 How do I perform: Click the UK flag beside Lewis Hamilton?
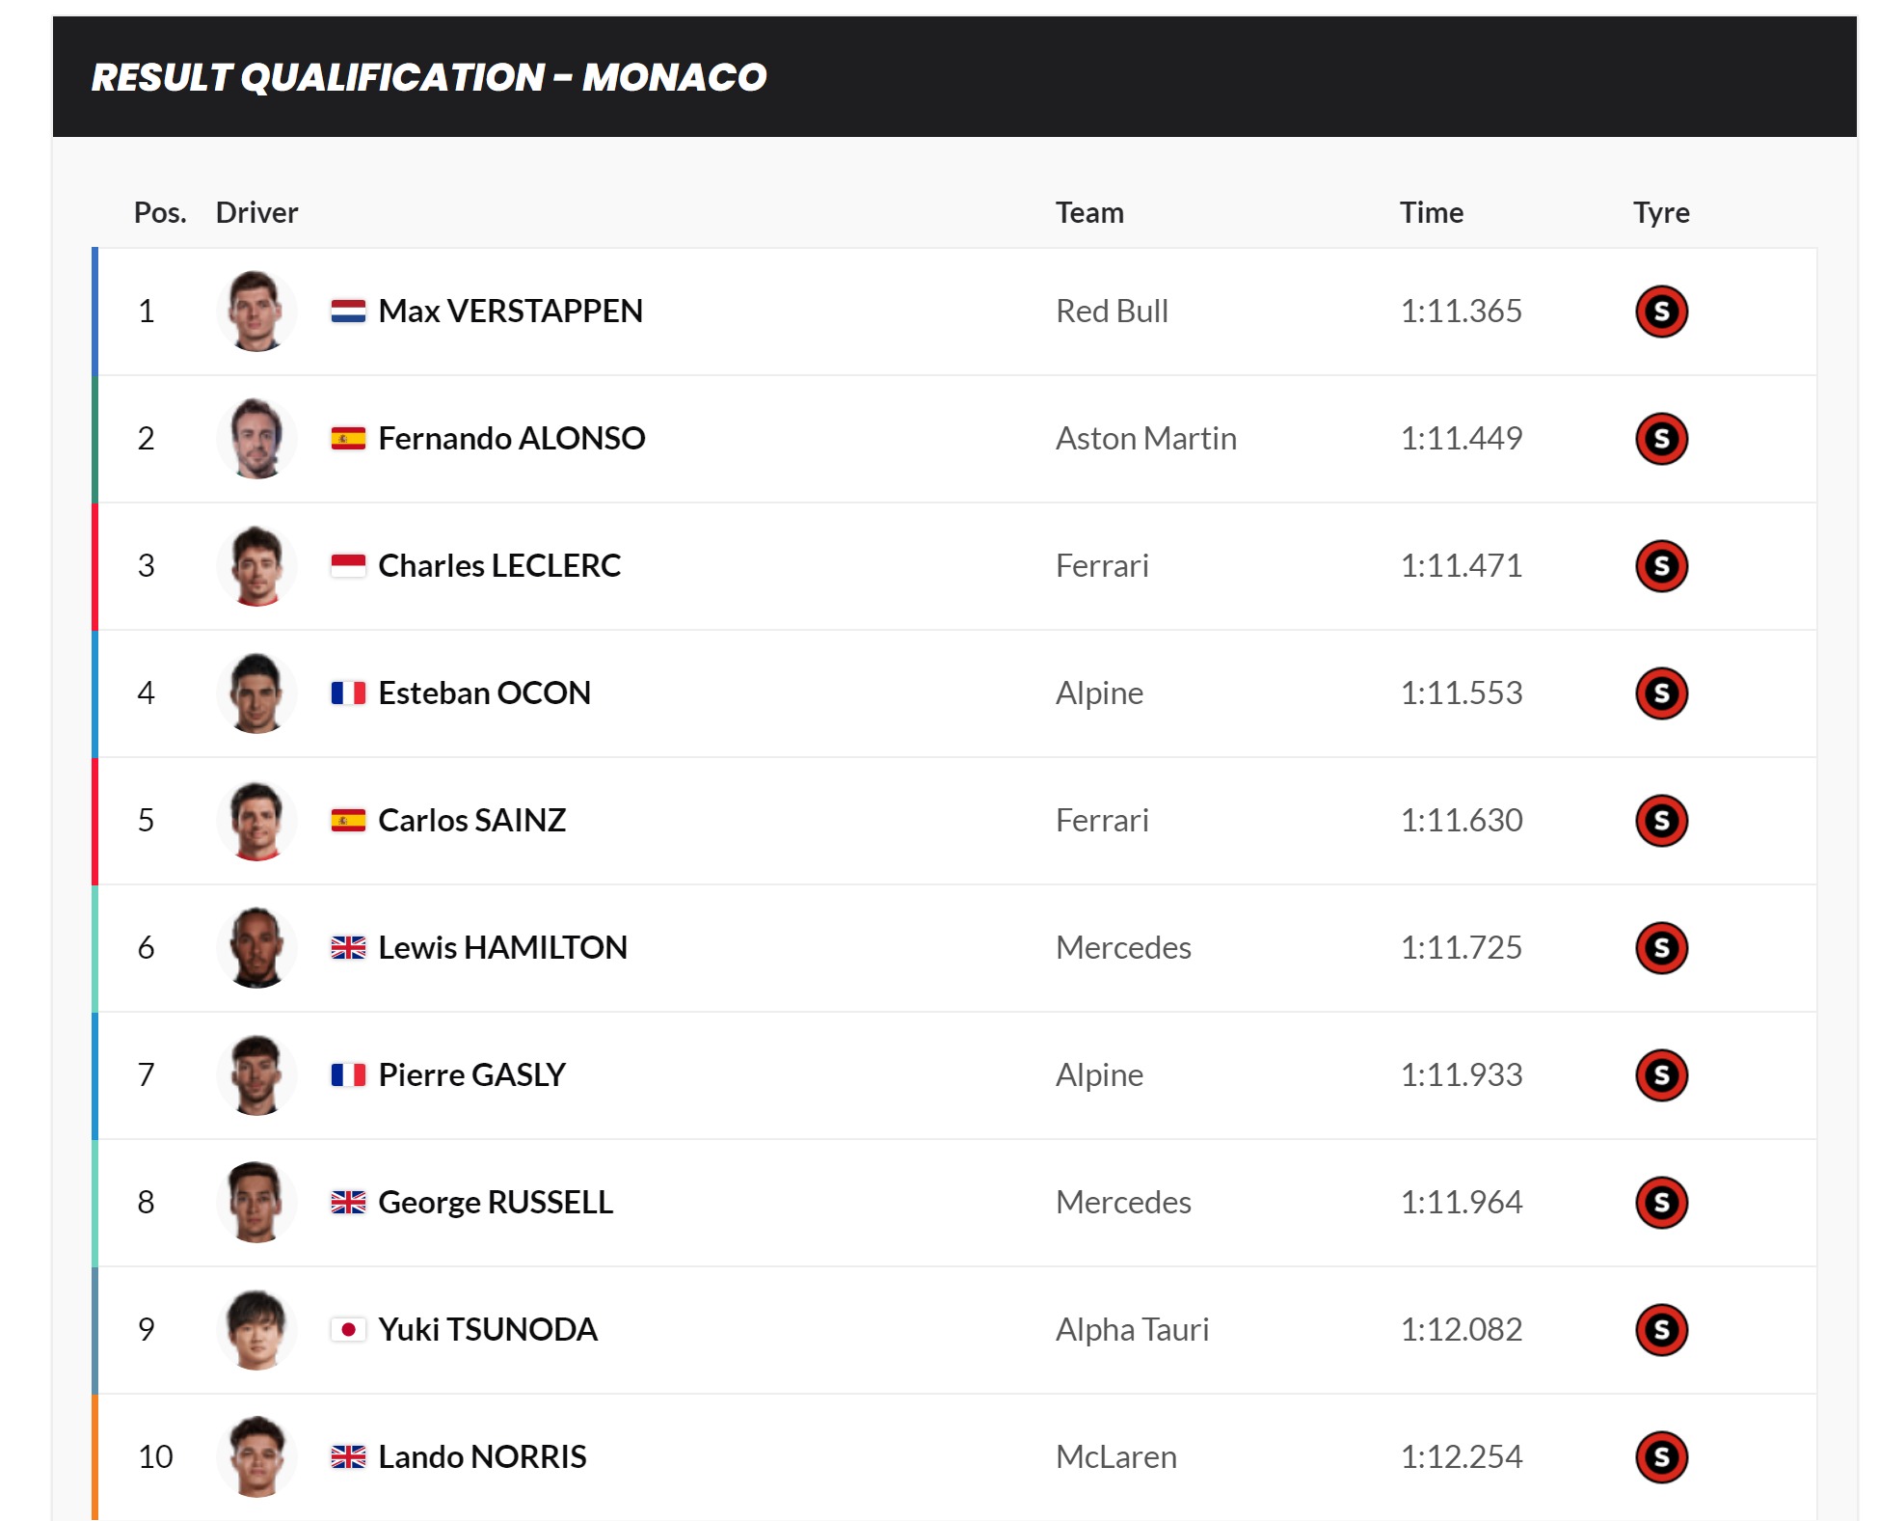pyautogui.click(x=348, y=947)
